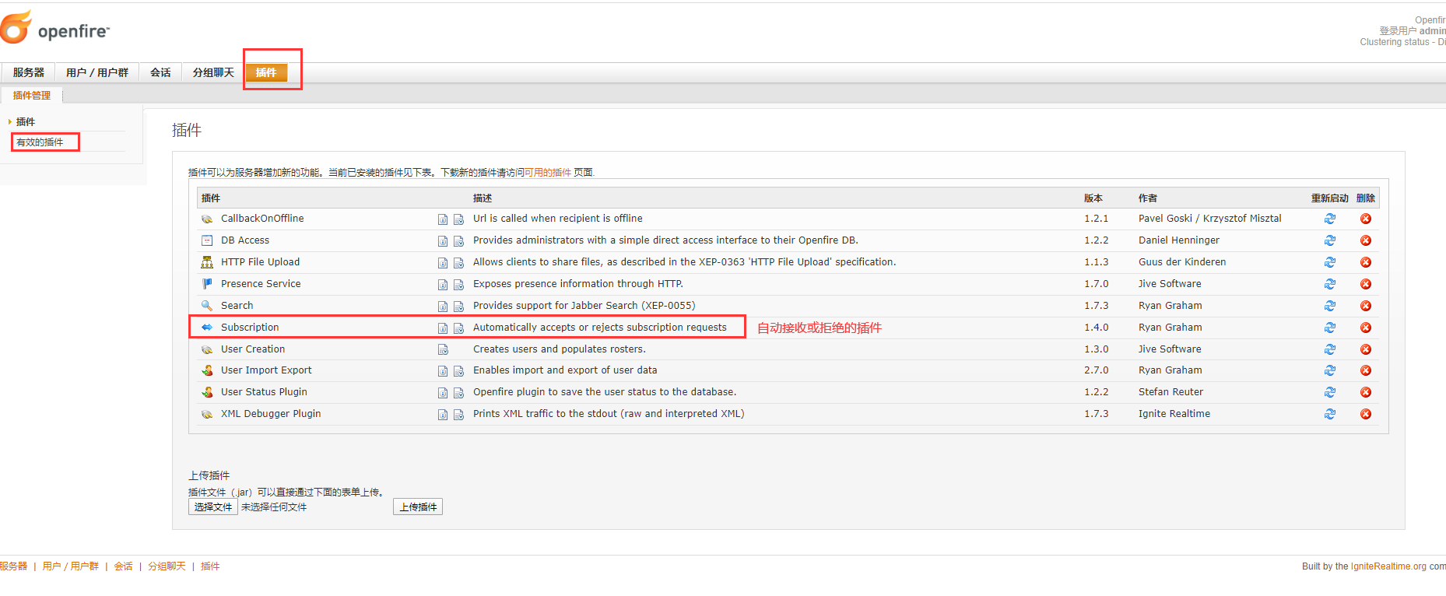
Task: Open changelog icon for User Status Plugin
Action: [458, 393]
